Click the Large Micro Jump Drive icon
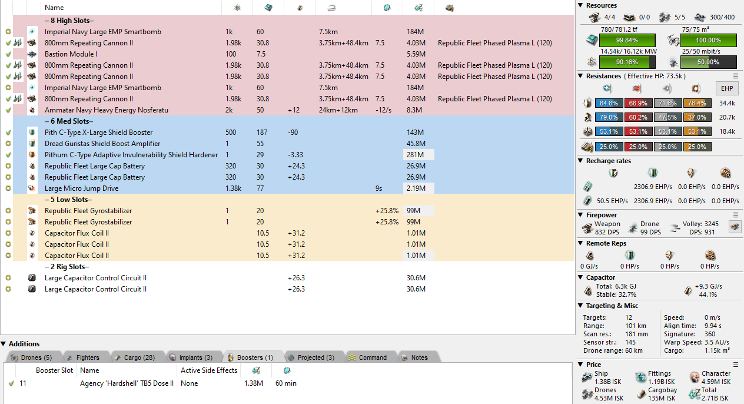 tap(32, 188)
